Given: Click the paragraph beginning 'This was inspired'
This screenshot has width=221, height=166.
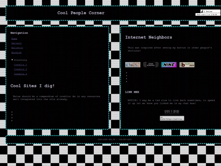Looking at the screenshot, I should (170, 49).
